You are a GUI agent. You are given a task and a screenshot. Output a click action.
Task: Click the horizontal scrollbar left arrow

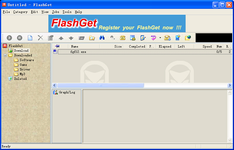(x=54, y=85)
